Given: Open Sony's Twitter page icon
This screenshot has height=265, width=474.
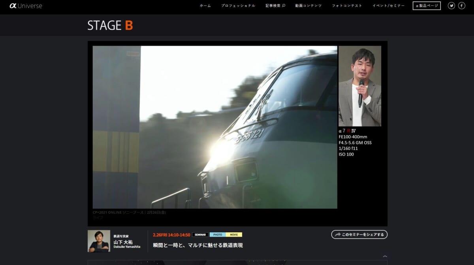Looking at the screenshot, I should (x=451, y=6).
